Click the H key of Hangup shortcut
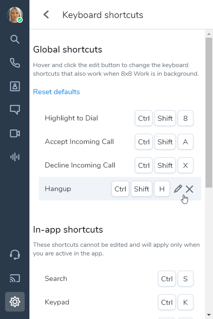The image size is (213, 319). click(162, 189)
